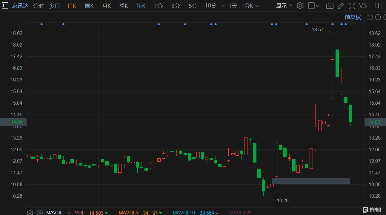Switch to 分时 intraday tab
Viewport: 386px width, 215px height.
(x=38, y=6)
